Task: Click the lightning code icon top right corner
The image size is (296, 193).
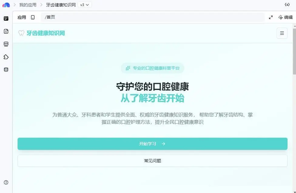Action: [288, 5]
